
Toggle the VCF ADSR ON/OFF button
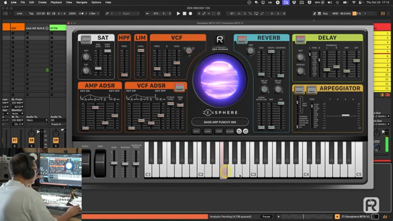pos(179,87)
